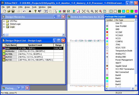Click the Zoom In magnifier icon
This screenshot has height=95, width=139.
(x=92, y=11)
